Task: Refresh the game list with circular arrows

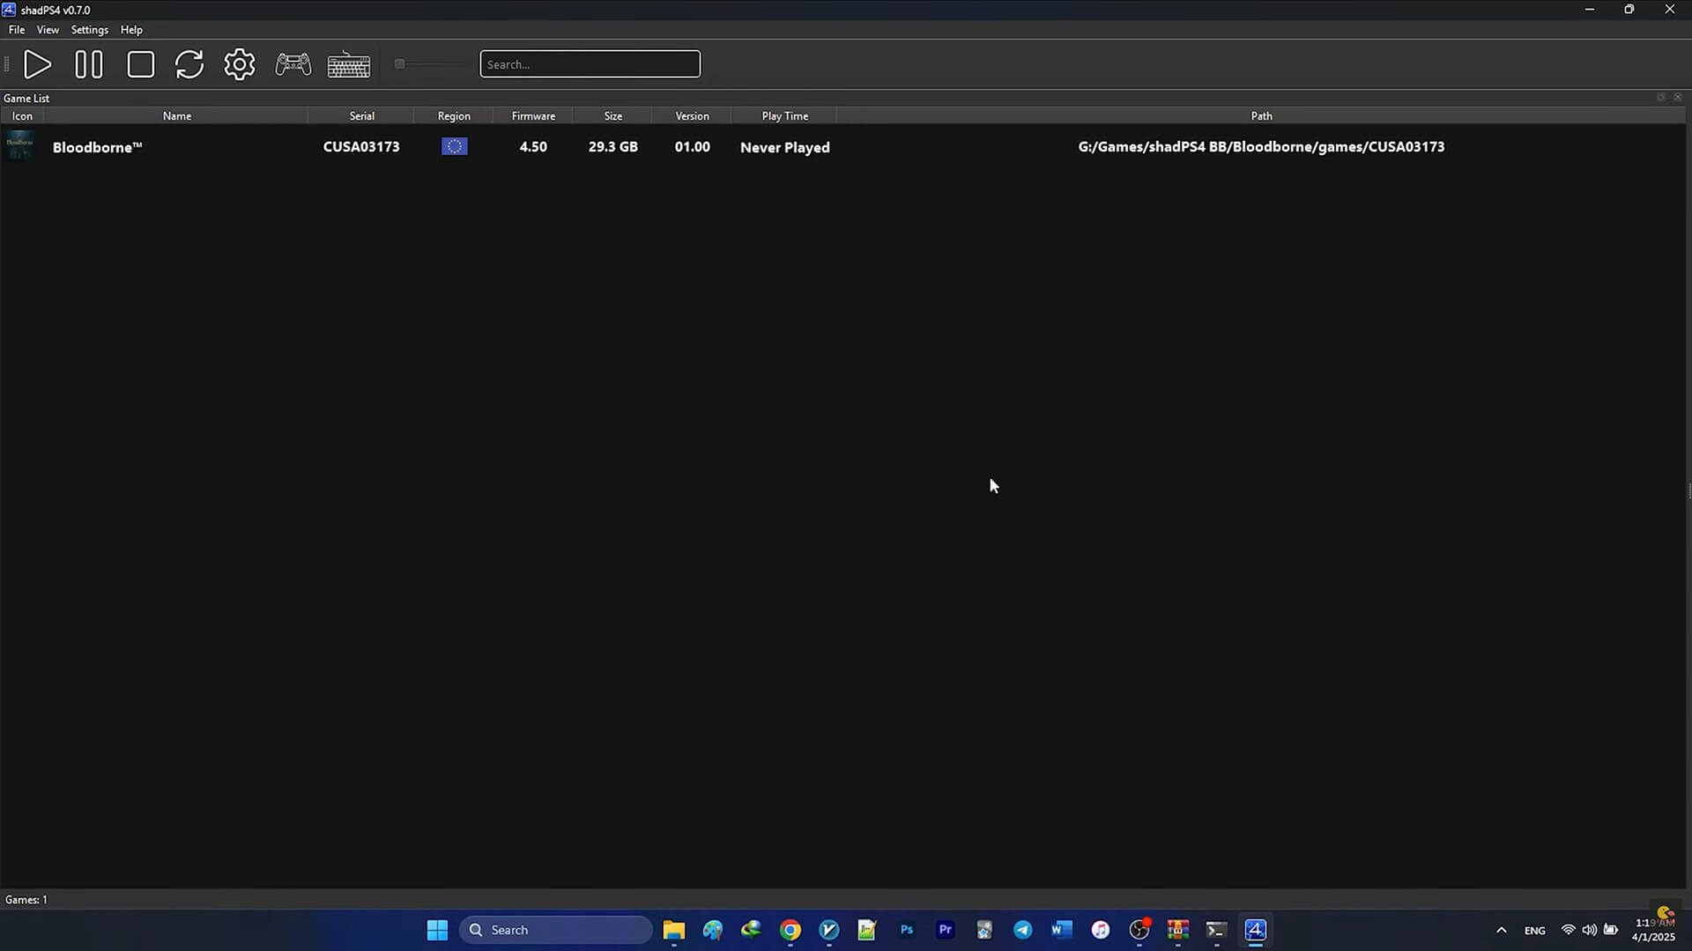Action: (189, 64)
